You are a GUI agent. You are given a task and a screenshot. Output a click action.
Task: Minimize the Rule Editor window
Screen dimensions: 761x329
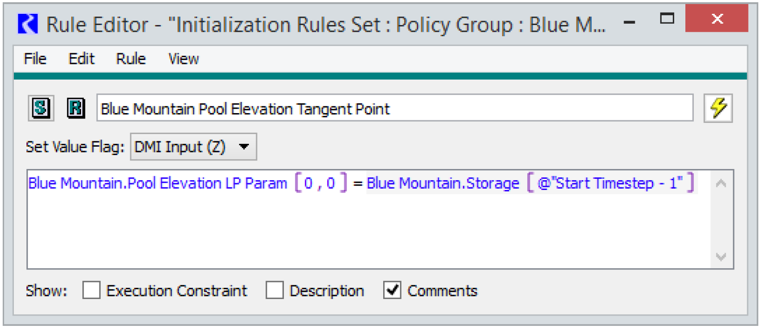tap(629, 21)
